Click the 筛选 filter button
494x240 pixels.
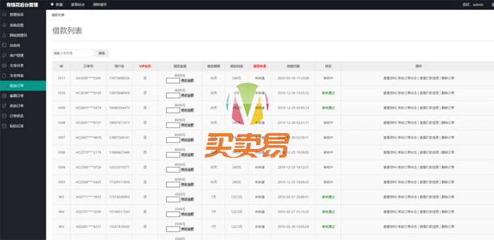101,53
